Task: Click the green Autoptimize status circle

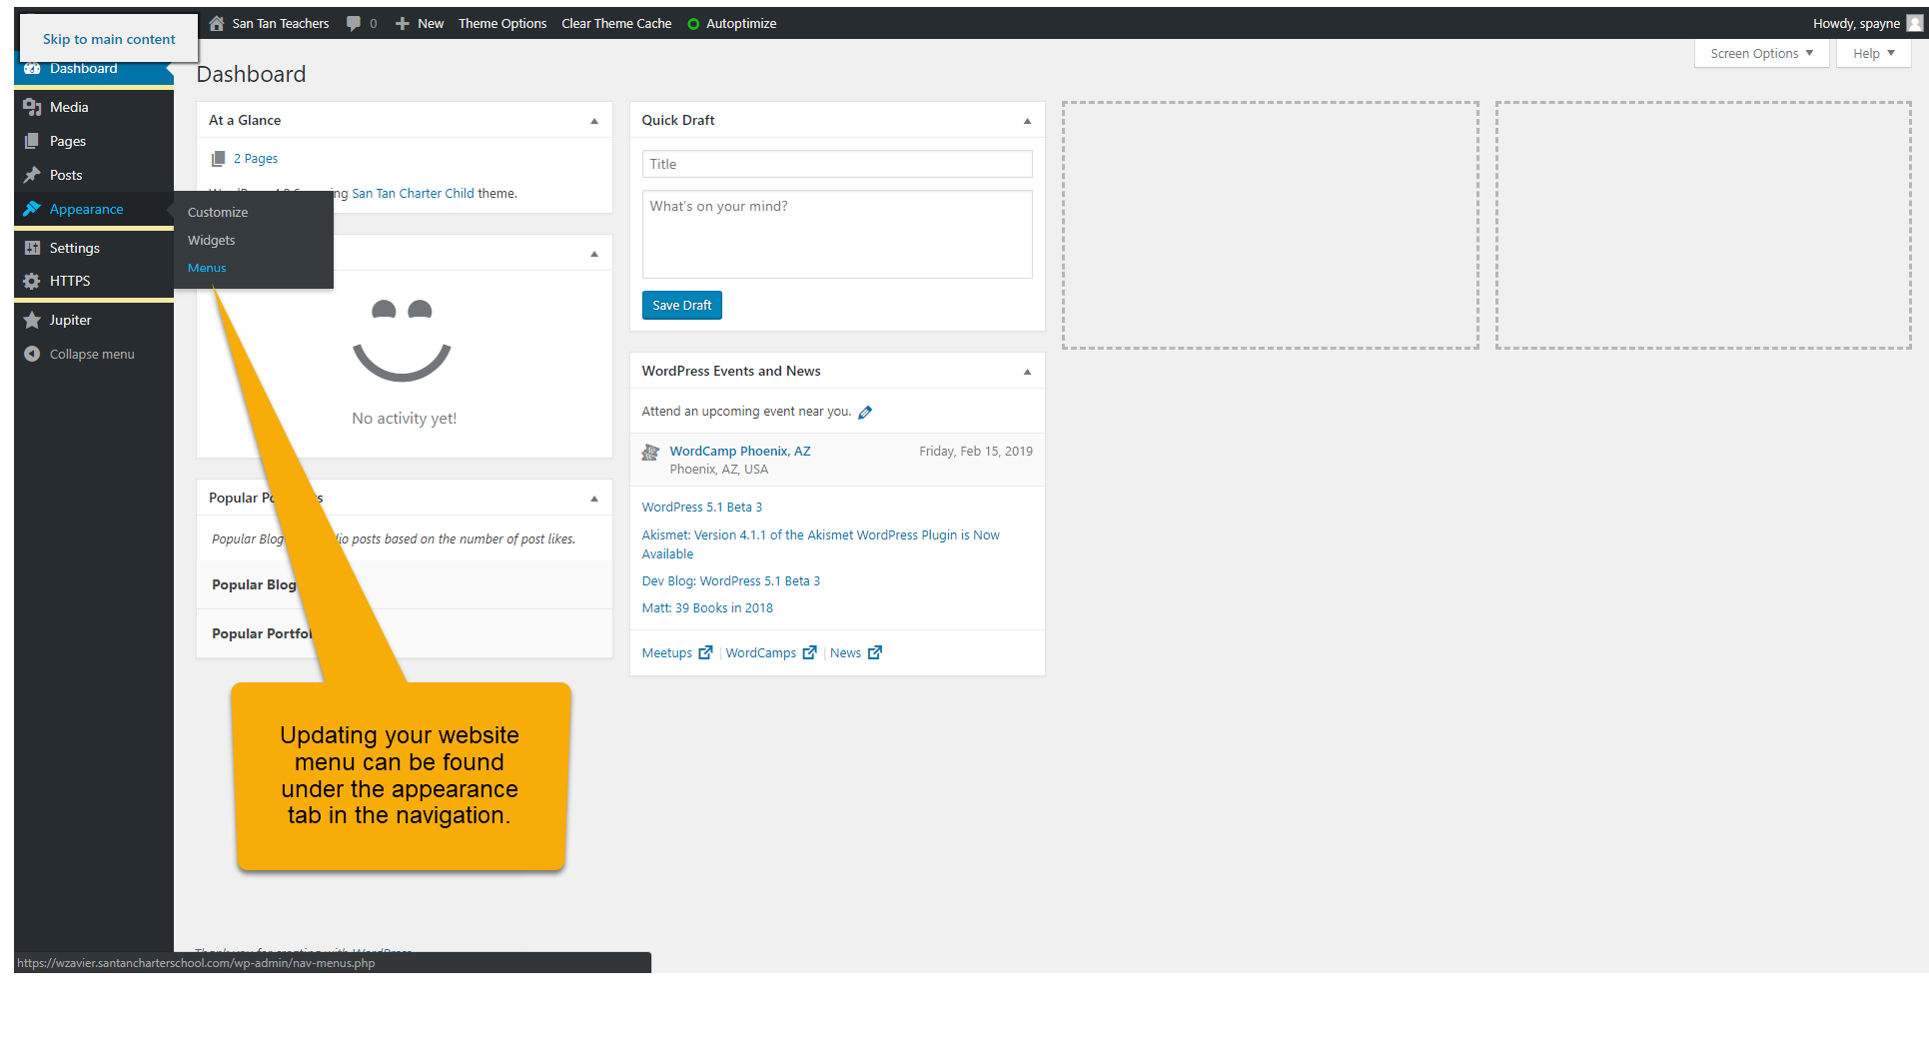Action: coord(693,24)
